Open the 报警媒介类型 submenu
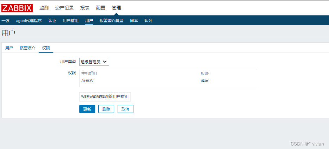The width and height of the screenshot is (329, 149). [111, 21]
